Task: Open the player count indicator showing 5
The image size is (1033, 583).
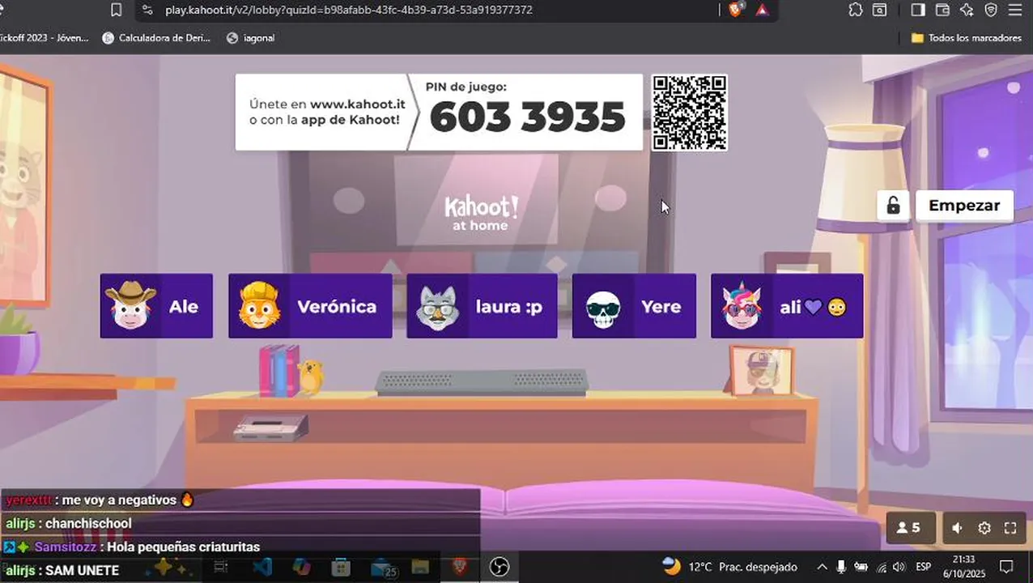Action: (x=911, y=528)
